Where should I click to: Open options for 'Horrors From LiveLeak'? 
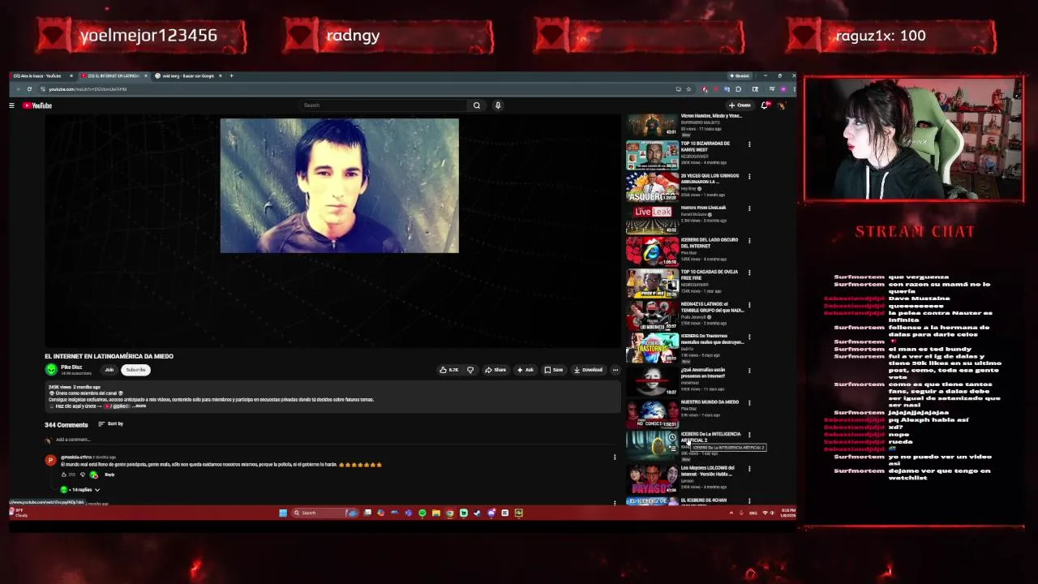point(749,209)
